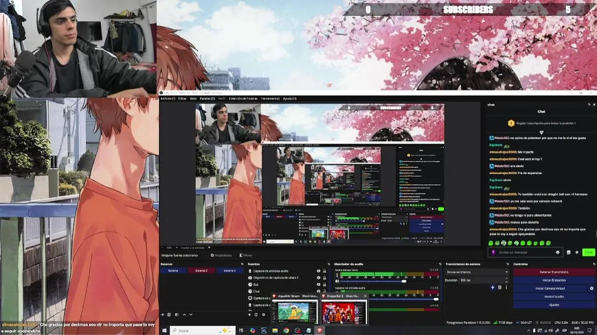This screenshot has height=335, width=597.
Task: Open virtual camera settings gear
Action: tap(592, 288)
